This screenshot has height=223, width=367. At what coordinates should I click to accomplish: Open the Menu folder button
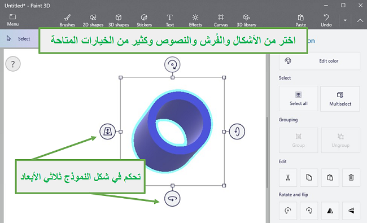click(x=12, y=20)
